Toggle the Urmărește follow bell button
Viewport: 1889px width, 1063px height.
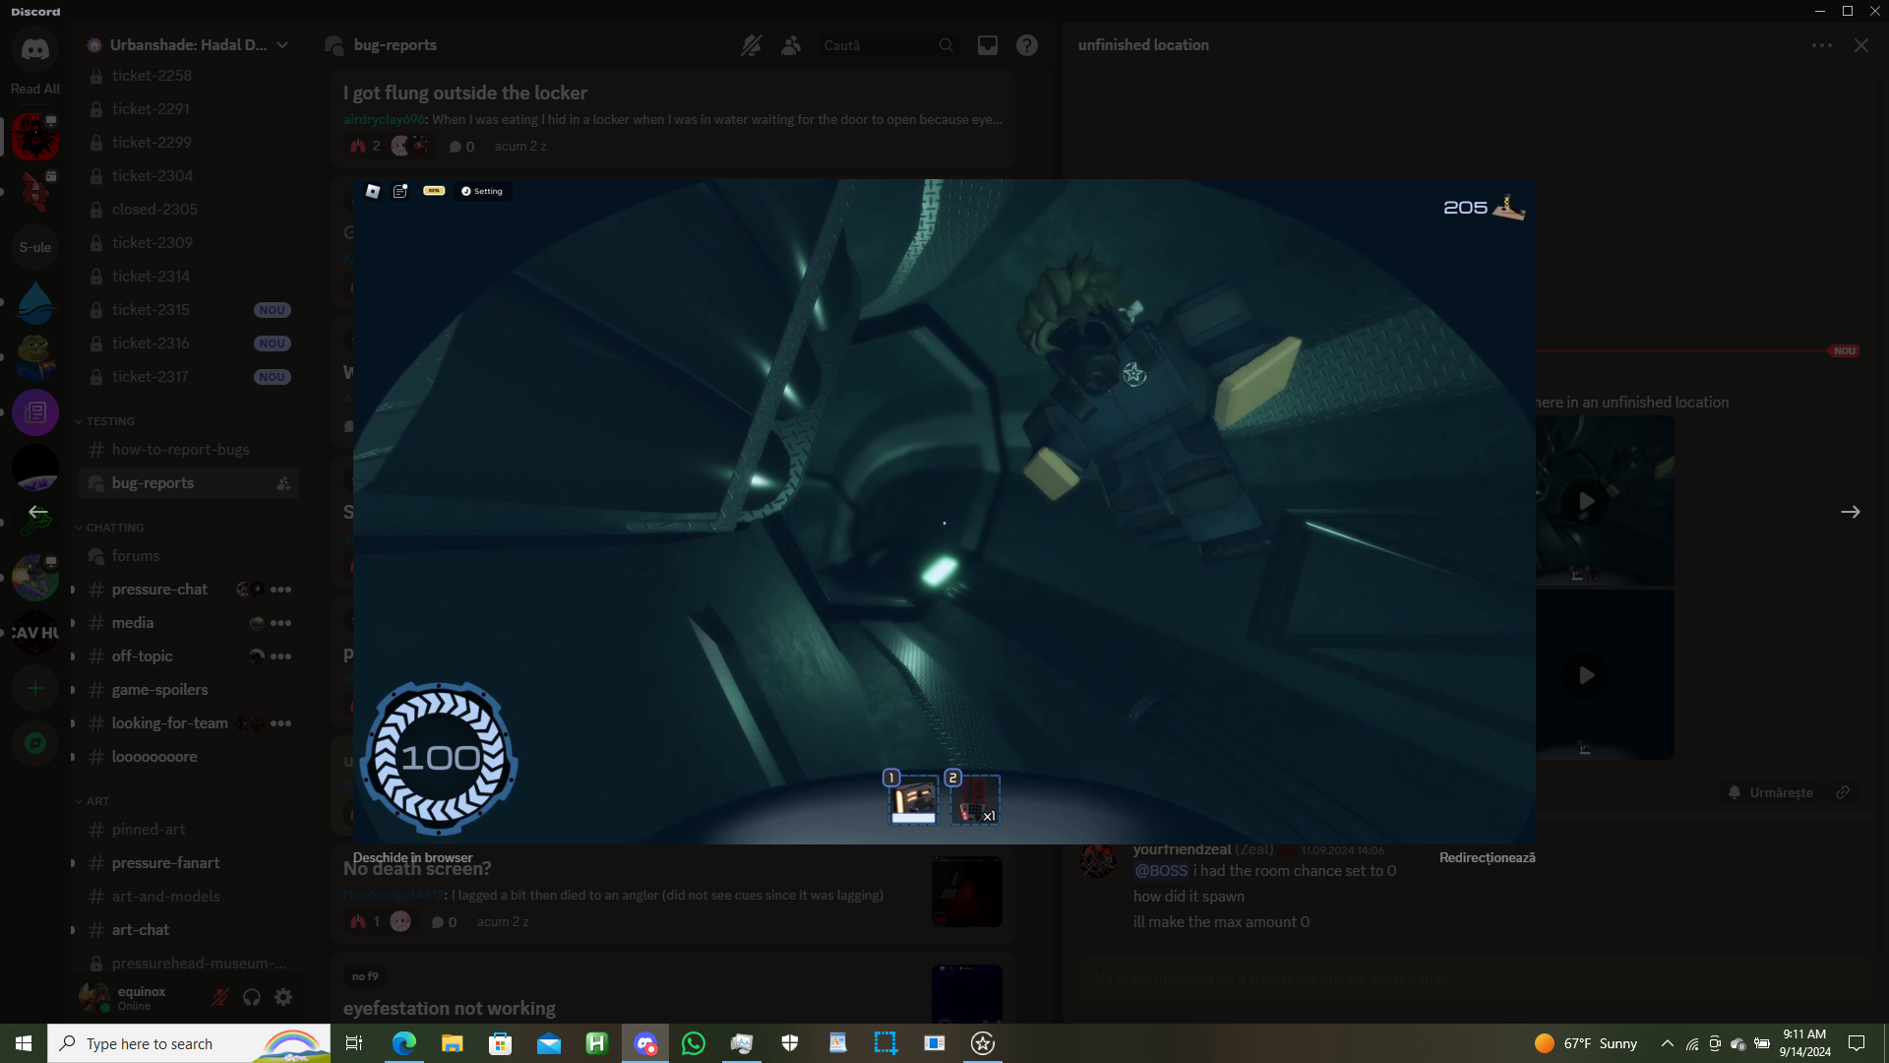pos(1771,792)
